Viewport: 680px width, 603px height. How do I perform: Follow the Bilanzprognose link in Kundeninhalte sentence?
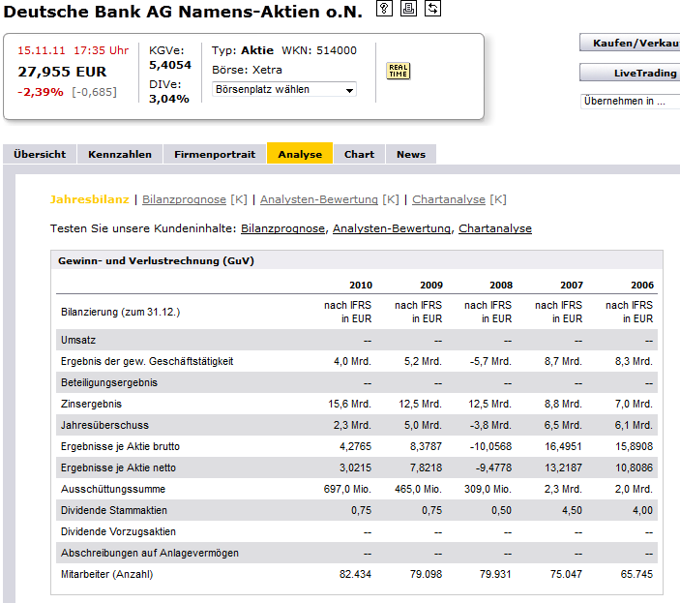click(x=282, y=228)
